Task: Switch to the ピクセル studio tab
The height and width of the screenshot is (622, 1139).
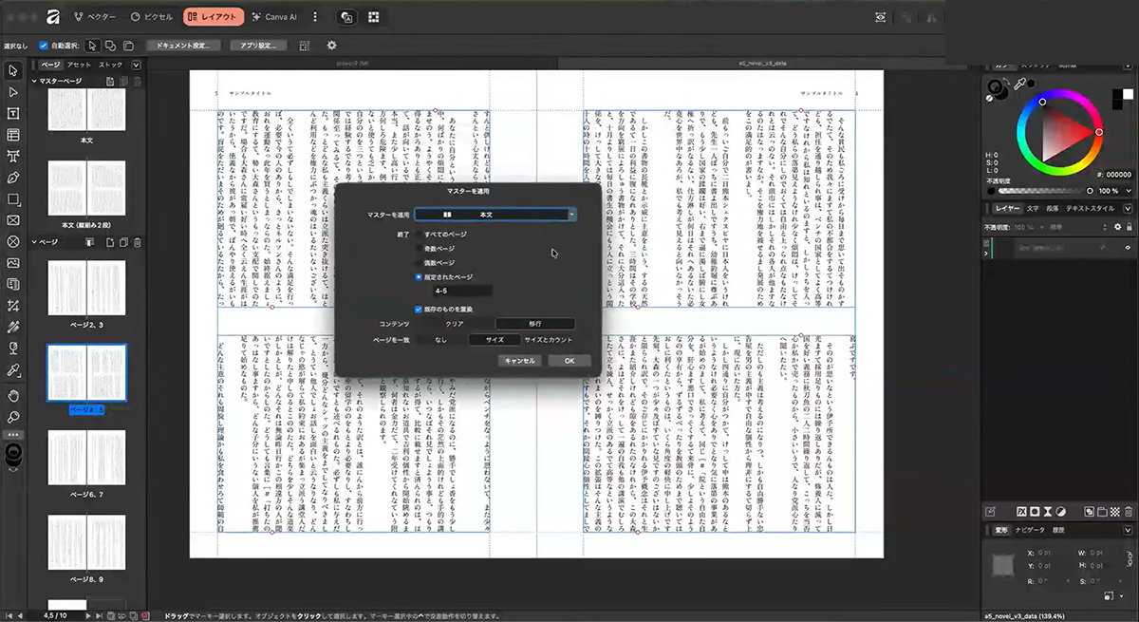Action: coord(152,17)
